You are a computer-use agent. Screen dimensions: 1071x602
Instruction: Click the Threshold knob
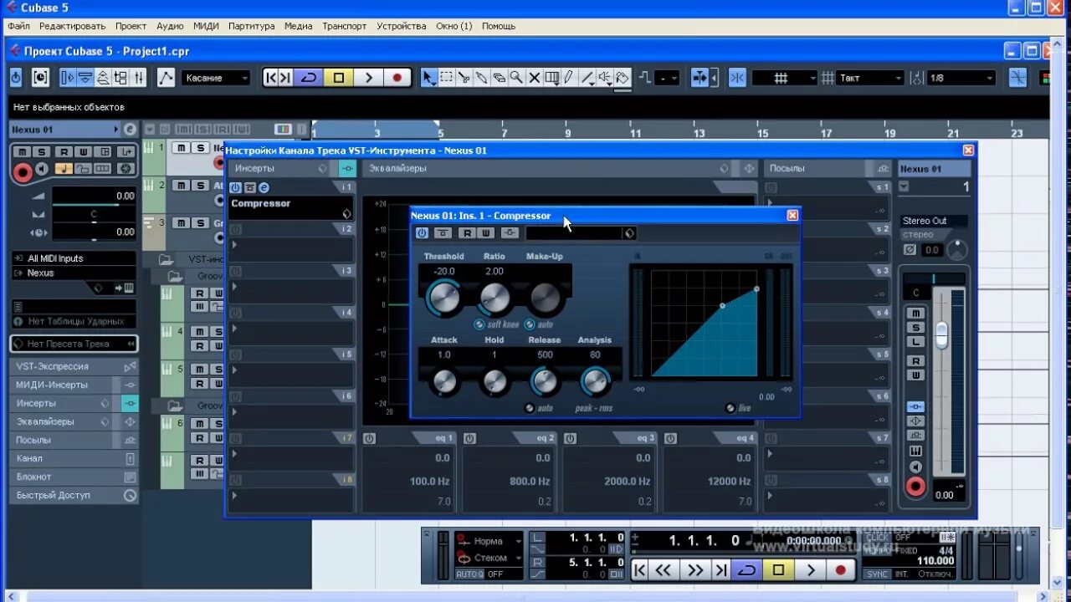(443, 298)
